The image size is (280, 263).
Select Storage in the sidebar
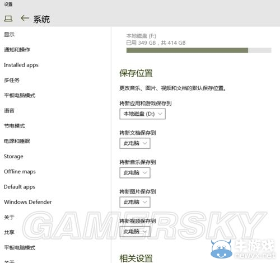click(13, 156)
